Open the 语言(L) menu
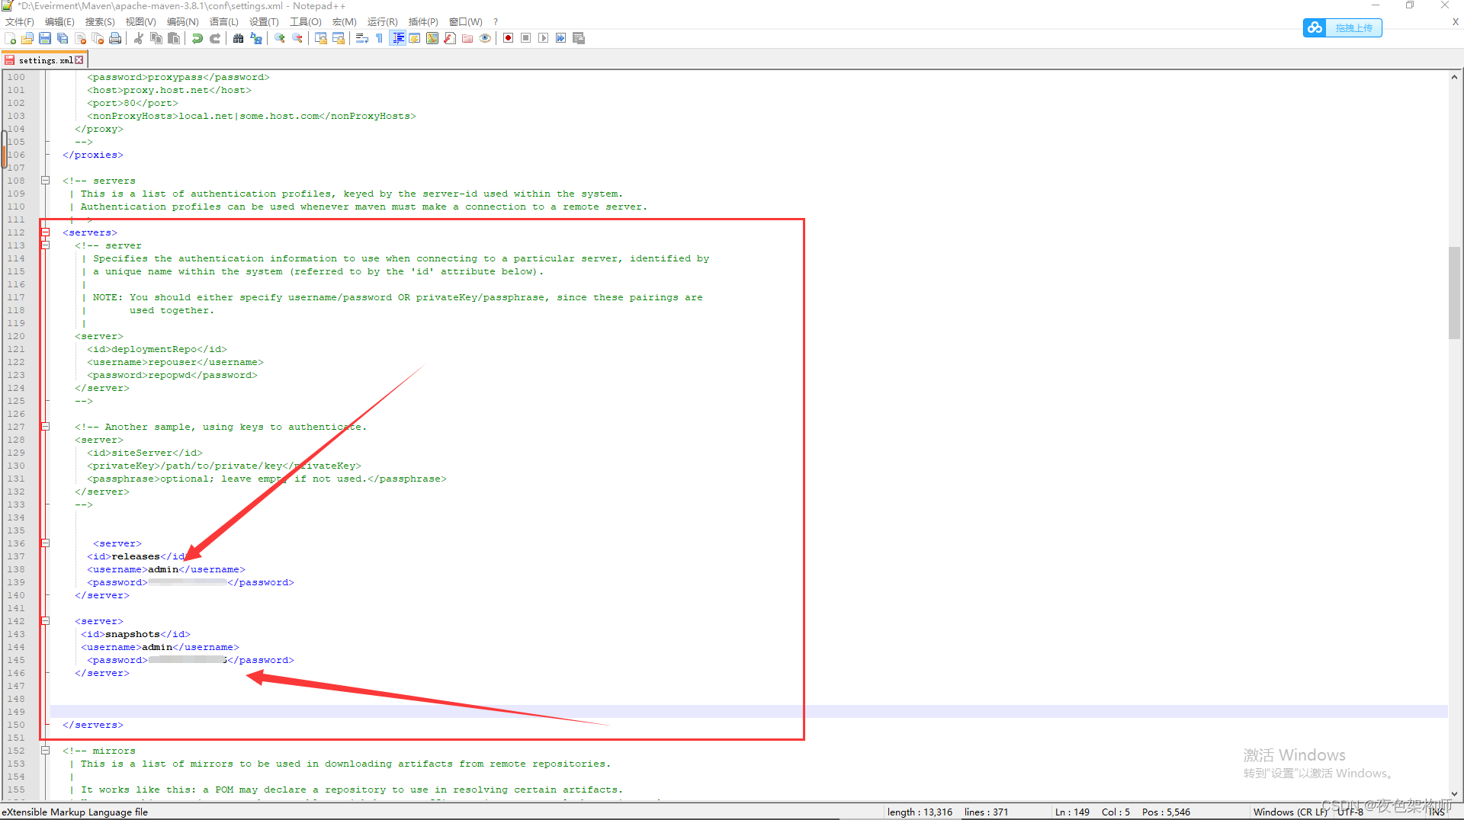1464x820 pixels. pos(224,22)
